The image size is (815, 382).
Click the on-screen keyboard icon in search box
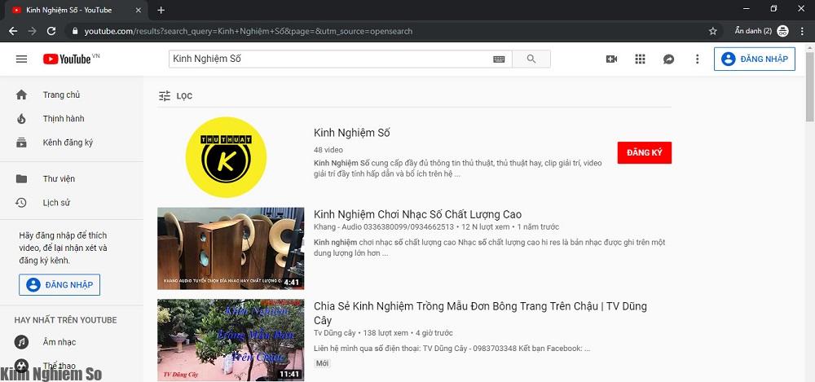point(499,59)
